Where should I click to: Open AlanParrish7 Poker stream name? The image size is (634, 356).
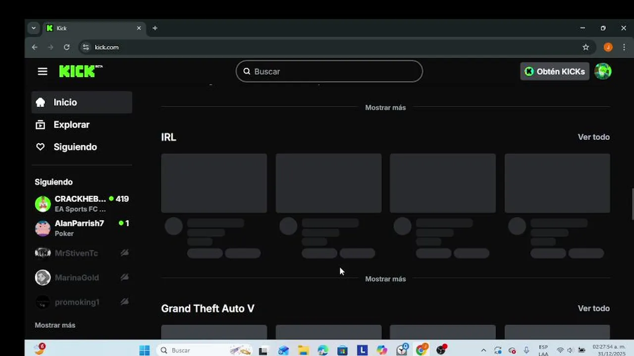[79, 223]
